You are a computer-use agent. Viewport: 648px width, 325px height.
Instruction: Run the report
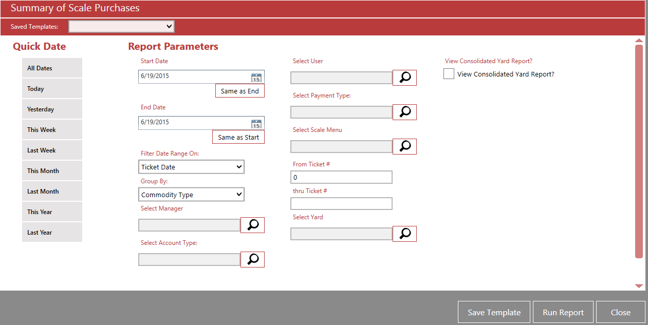563,312
